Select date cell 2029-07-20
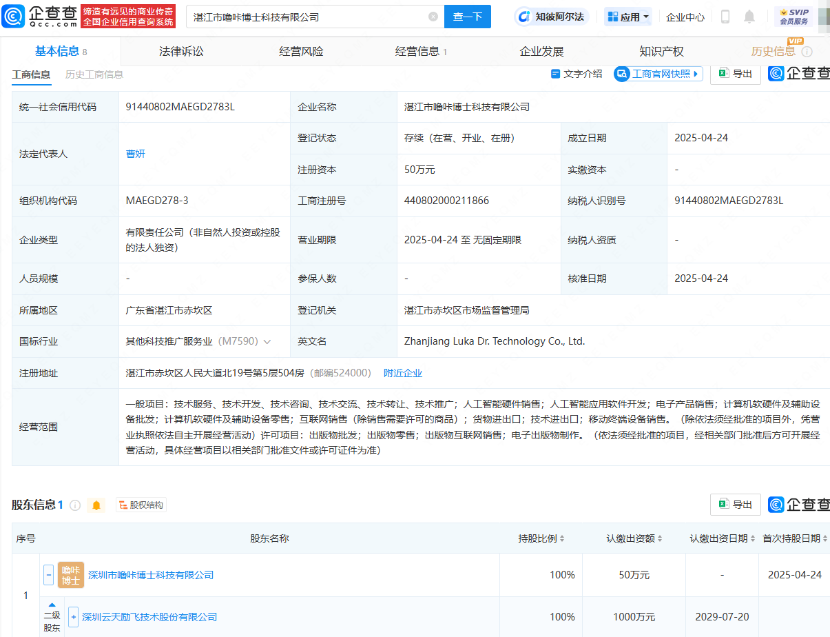830x637 pixels. [x=722, y=617]
